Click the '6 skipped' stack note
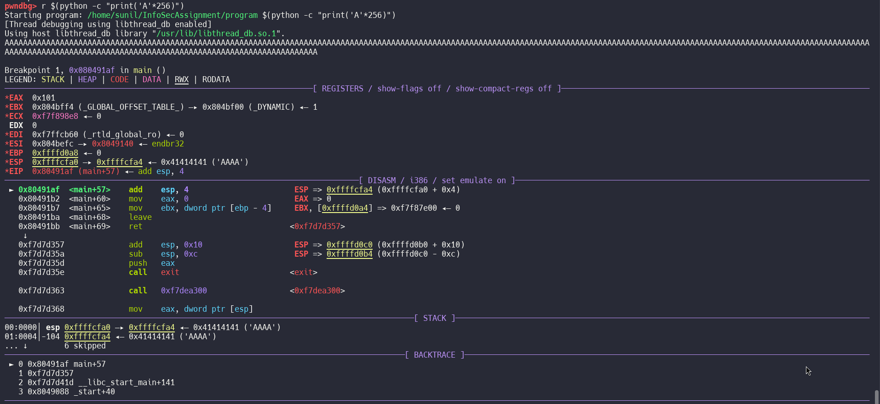This screenshot has width=880, height=404. tap(85, 346)
